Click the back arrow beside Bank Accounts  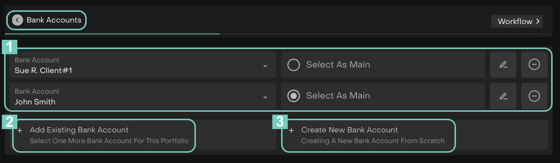point(17,20)
